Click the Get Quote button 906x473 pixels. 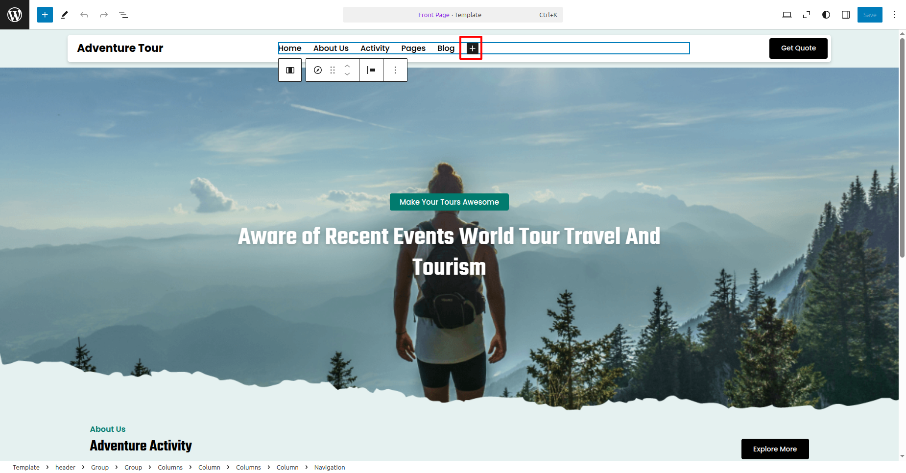coord(798,48)
